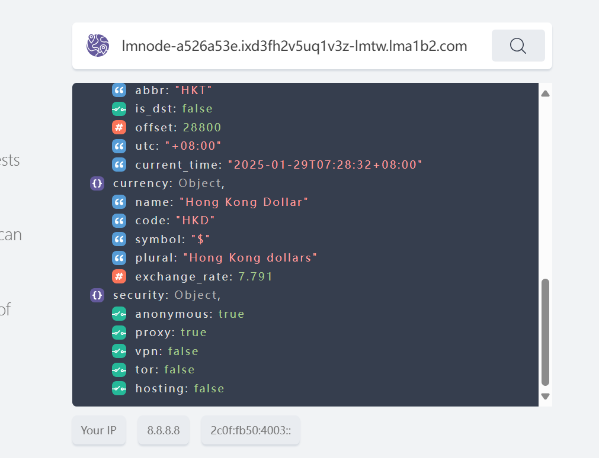Click the number icon beside exchange_rate
The image size is (599, 458).
point(119,276)
